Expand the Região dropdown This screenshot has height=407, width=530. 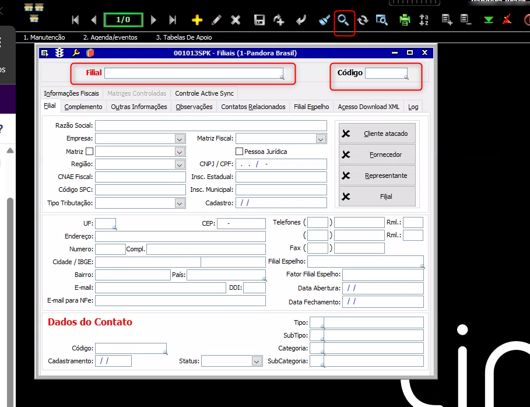click(x=180, y=164)
